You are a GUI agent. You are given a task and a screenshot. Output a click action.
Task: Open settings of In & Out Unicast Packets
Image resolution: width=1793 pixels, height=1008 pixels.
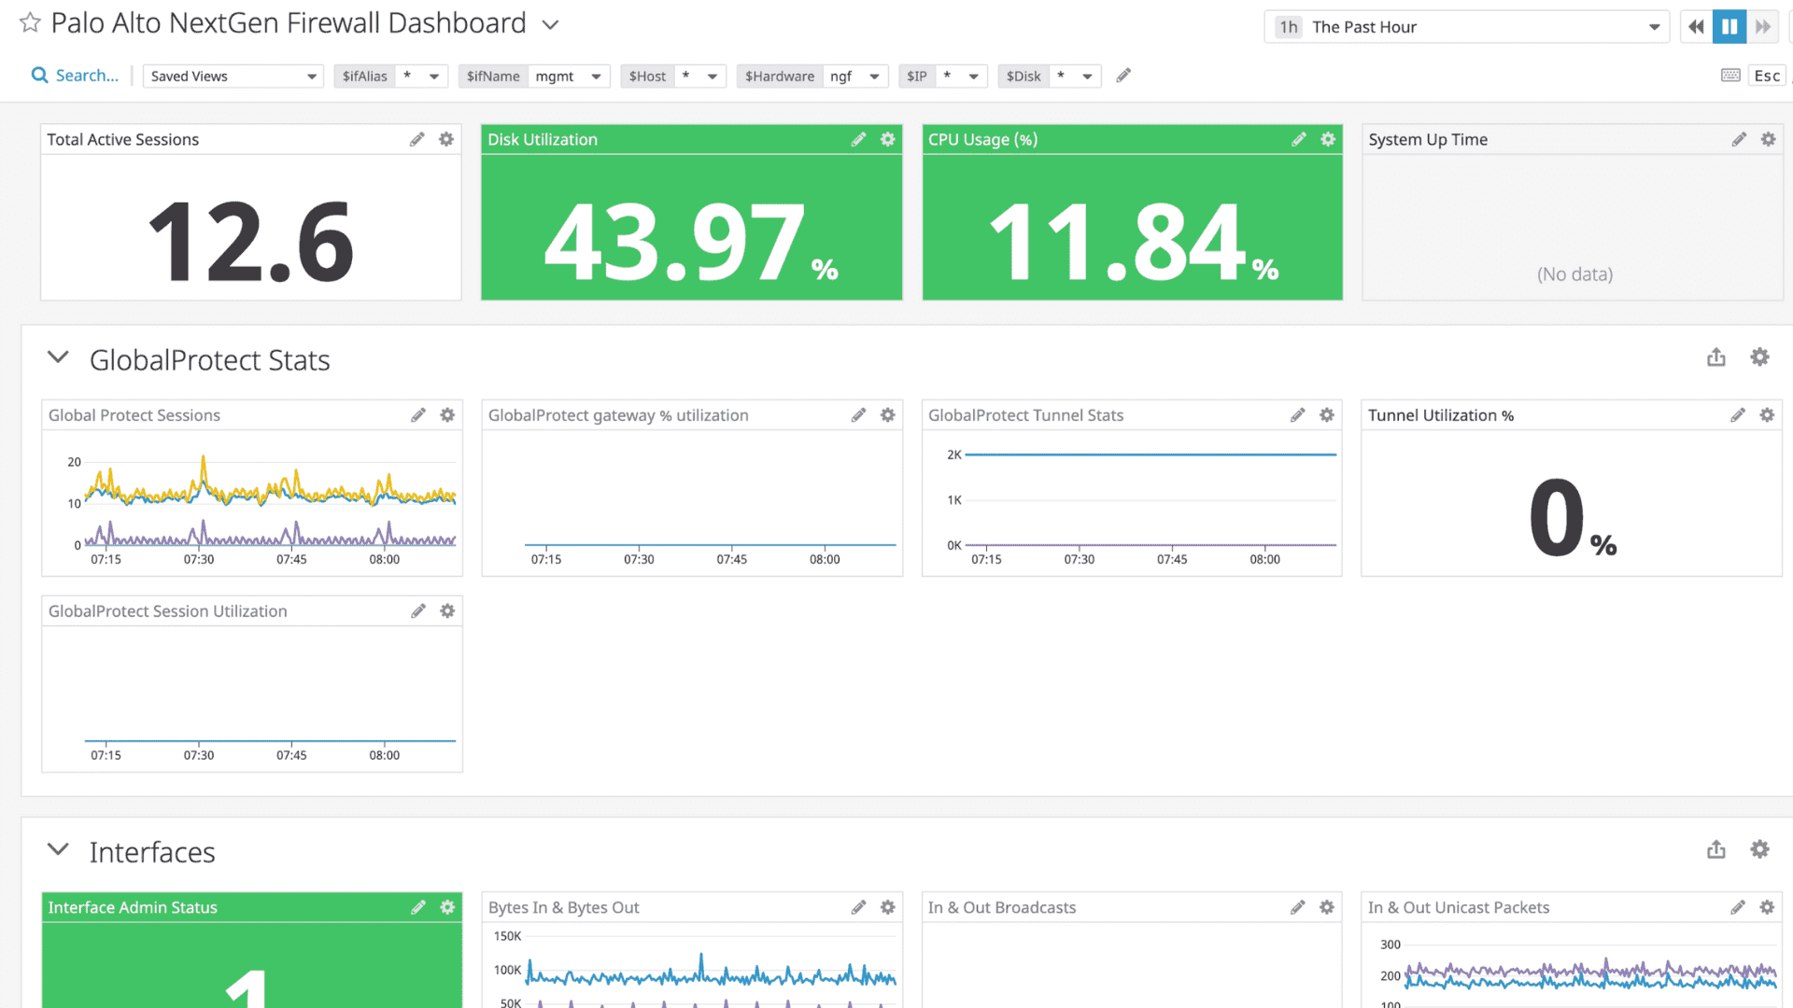(x=1767, y=907)
